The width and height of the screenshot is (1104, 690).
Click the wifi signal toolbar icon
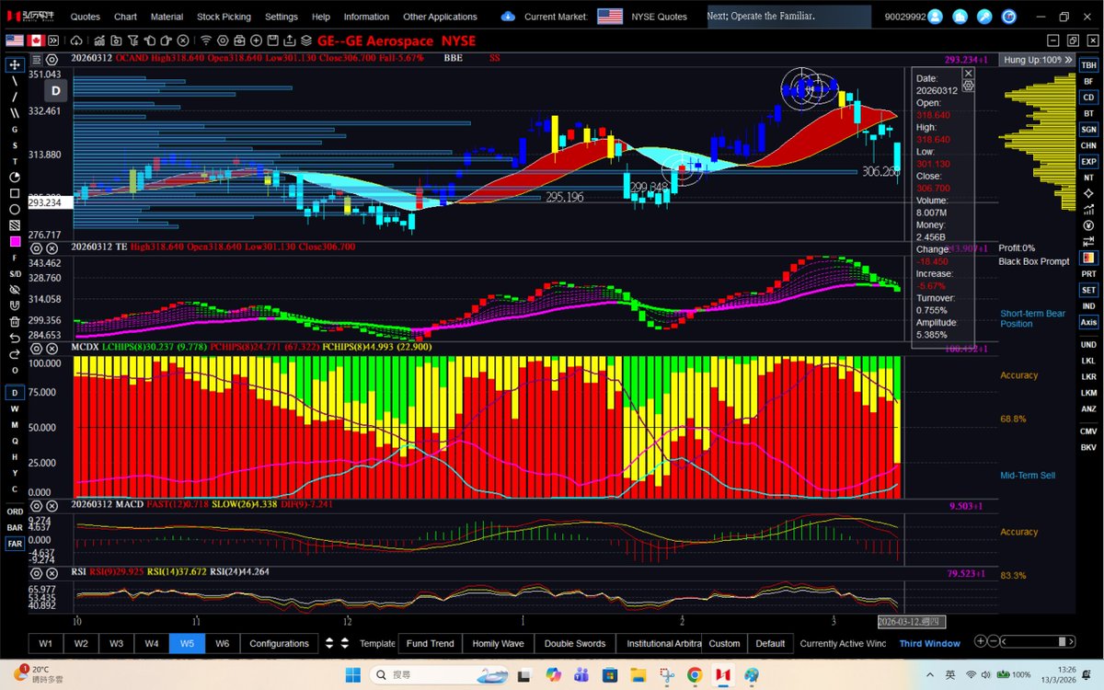click(x=207, y=40)
